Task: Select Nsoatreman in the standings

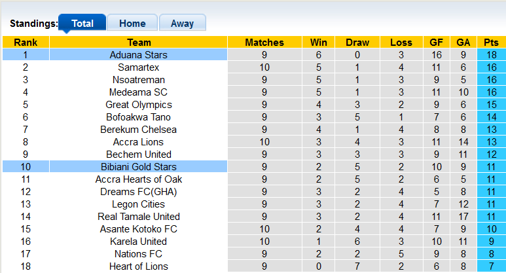Action: tap(139, 80)
